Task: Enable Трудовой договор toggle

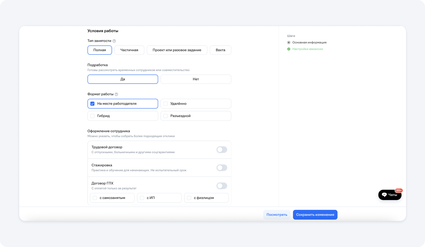Action: tap(222, 150)
